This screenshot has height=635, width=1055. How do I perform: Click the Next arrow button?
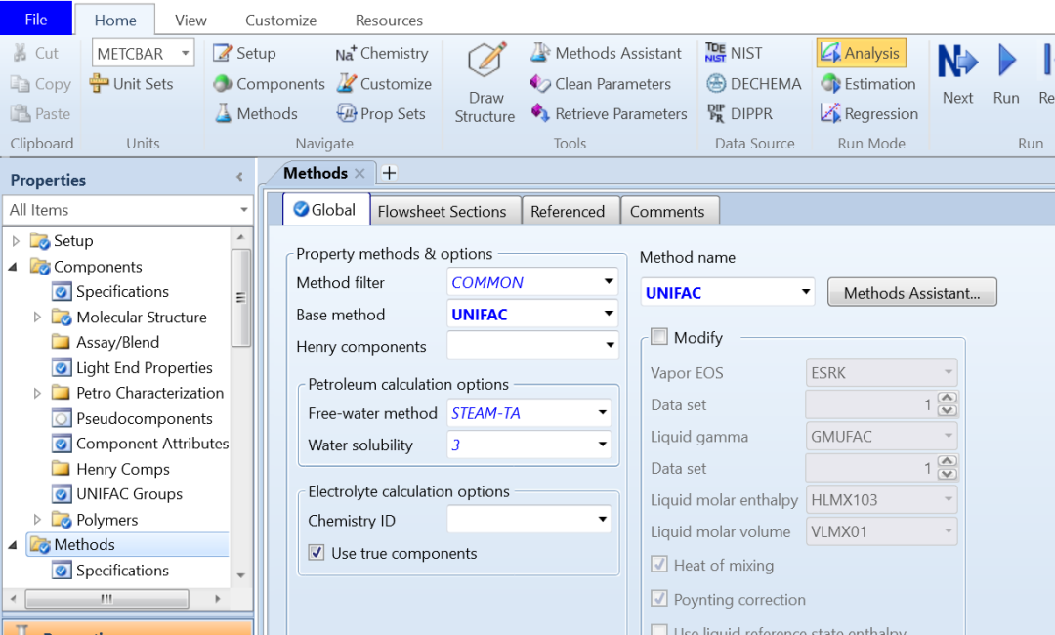click(957, 74)
